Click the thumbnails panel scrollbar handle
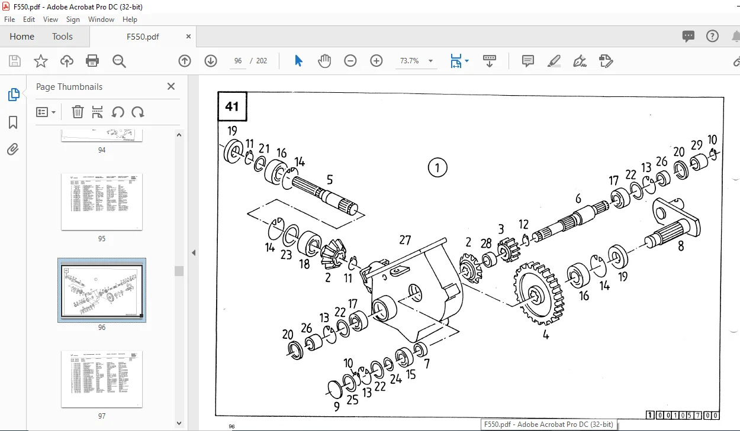This screenshot has height=431, width=740. coord(179,271)
